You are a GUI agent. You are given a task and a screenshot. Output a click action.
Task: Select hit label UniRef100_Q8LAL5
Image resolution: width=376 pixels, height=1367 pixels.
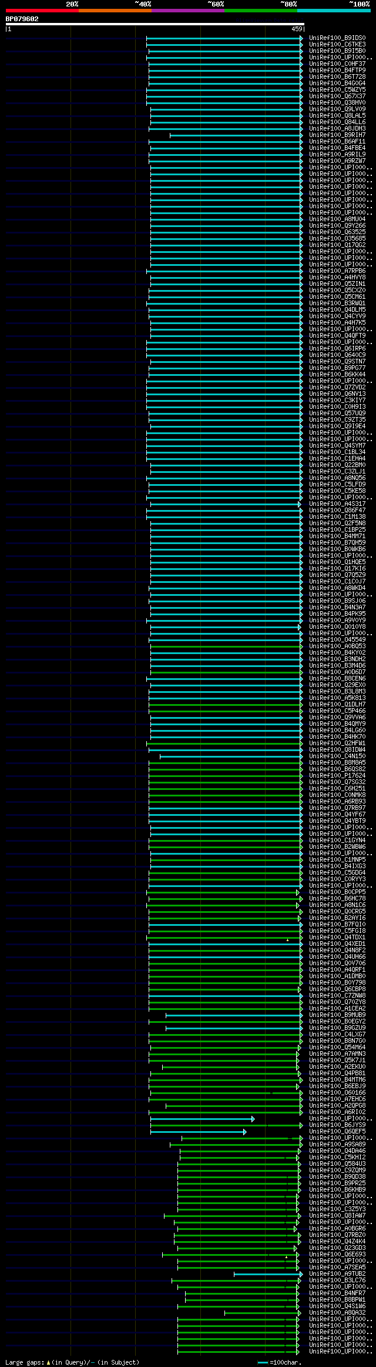(x=337, y=116)
